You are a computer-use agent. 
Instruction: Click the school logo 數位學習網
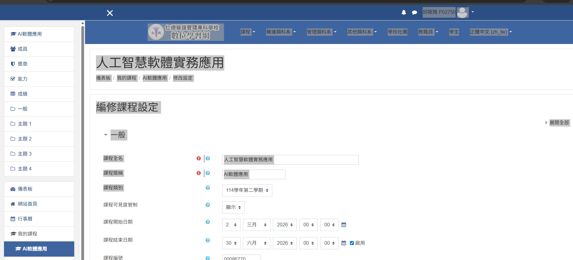point(185,32)
